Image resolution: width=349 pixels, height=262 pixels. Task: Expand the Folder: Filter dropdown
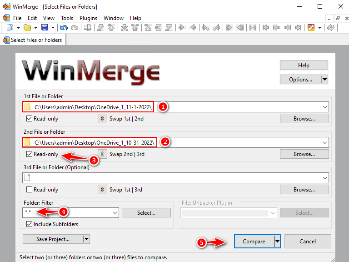click(x=115, y=213)
